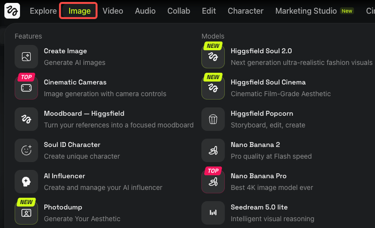Open the Explore menu
Image resolution: width=375 pixels, height=228 pixels.
click(x=43, y=11)
